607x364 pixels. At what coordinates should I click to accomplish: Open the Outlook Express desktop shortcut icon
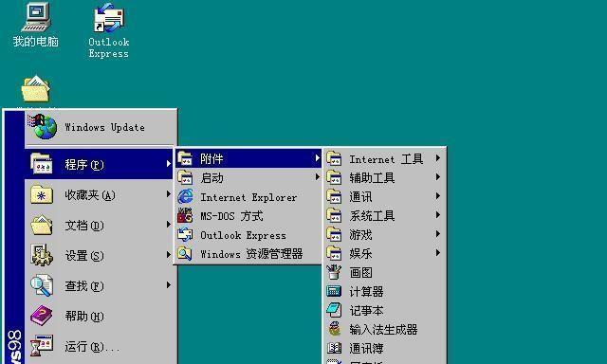pos(109,18)
